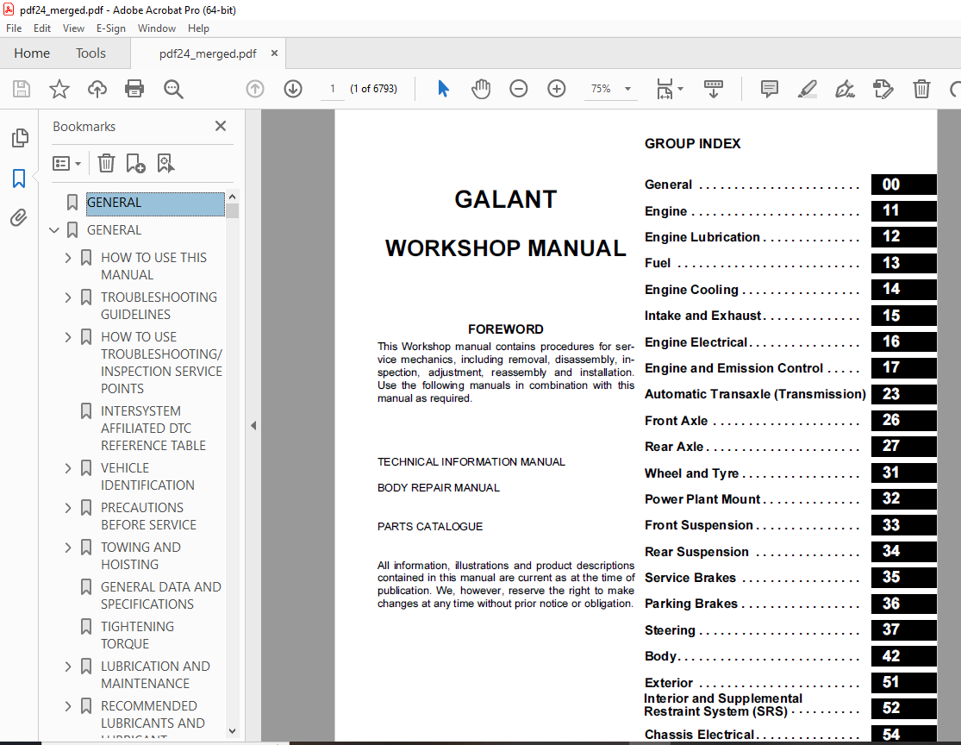Go to next page arrow
Viewport: 961px width, 745px height.
click(x=293, y=89)
